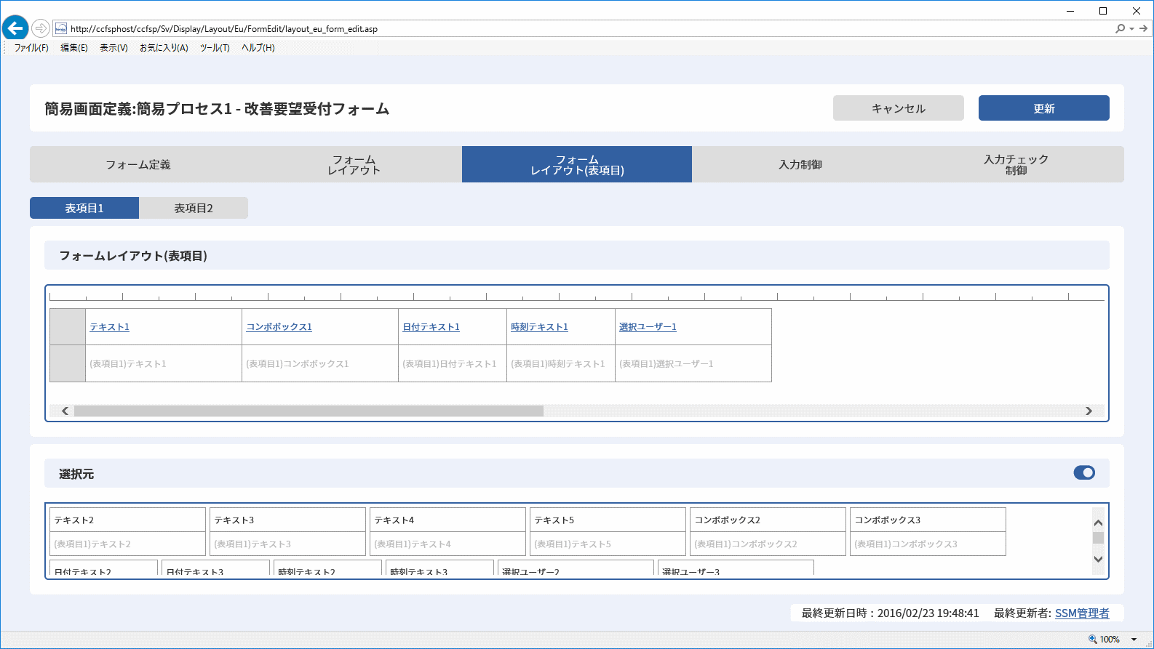Switch to the フォームレイアウト tab

pos(354,164)
